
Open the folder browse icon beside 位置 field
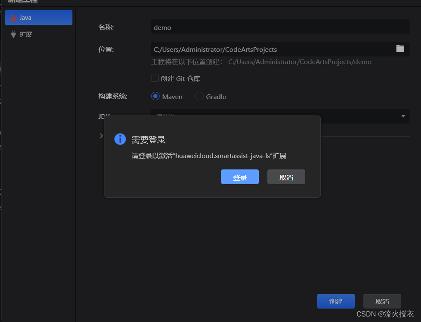point(400,48)
